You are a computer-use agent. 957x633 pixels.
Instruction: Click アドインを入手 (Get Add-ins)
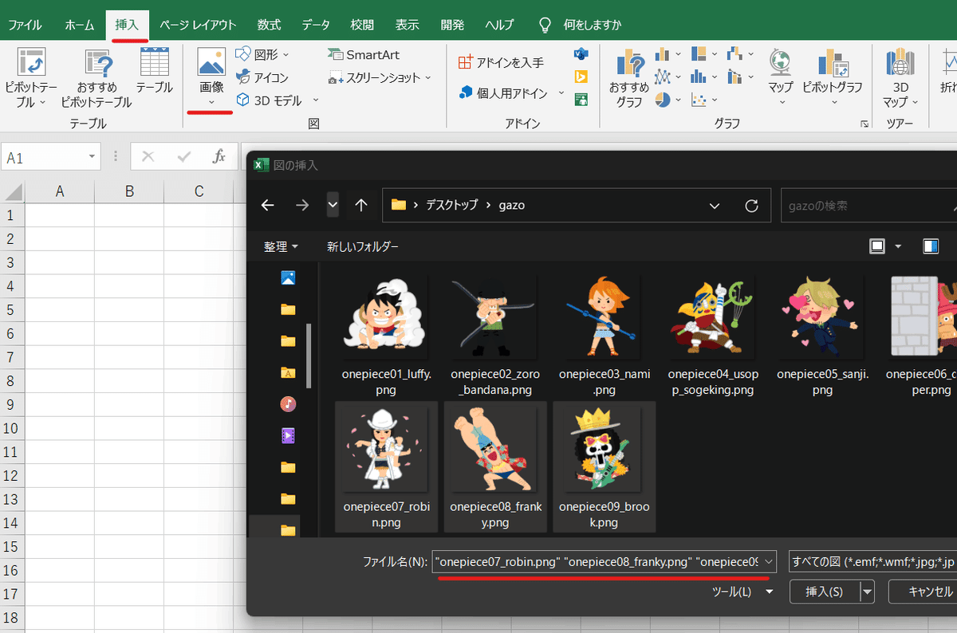coord(501,62)
